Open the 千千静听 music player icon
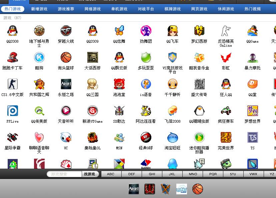Image resolution: width=276 pixels, height=198 pixels. pos(172,84)
